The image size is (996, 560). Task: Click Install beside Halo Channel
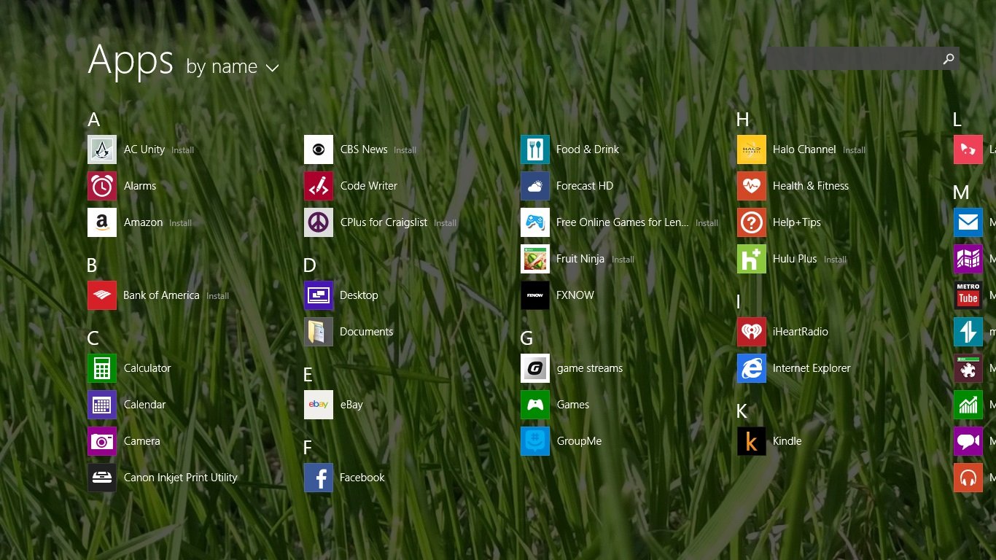pyautogui.click(x=855, y=150)
